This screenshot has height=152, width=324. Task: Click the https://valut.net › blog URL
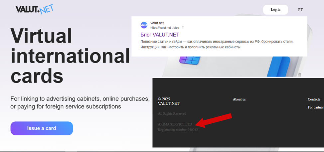[165, 28]
